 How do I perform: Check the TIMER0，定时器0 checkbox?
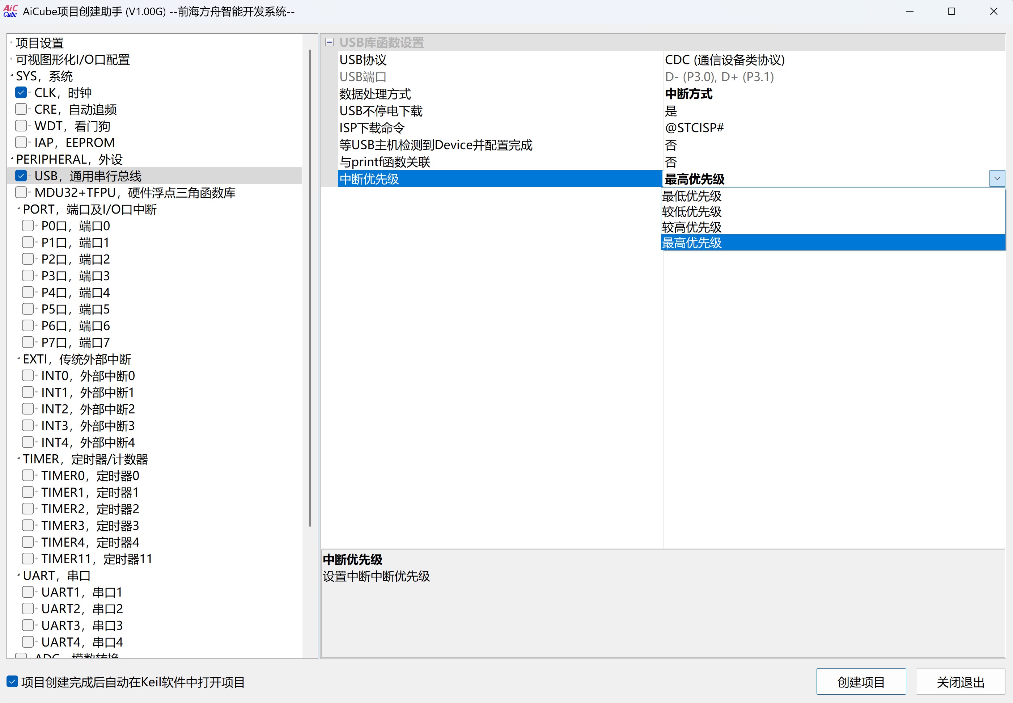pos(28,475)
